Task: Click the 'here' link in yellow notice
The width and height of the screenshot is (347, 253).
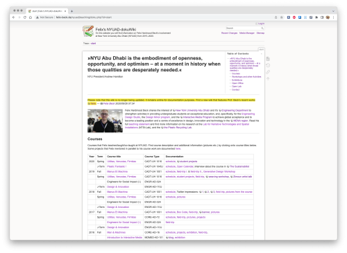Action: (x=93, y=103)
